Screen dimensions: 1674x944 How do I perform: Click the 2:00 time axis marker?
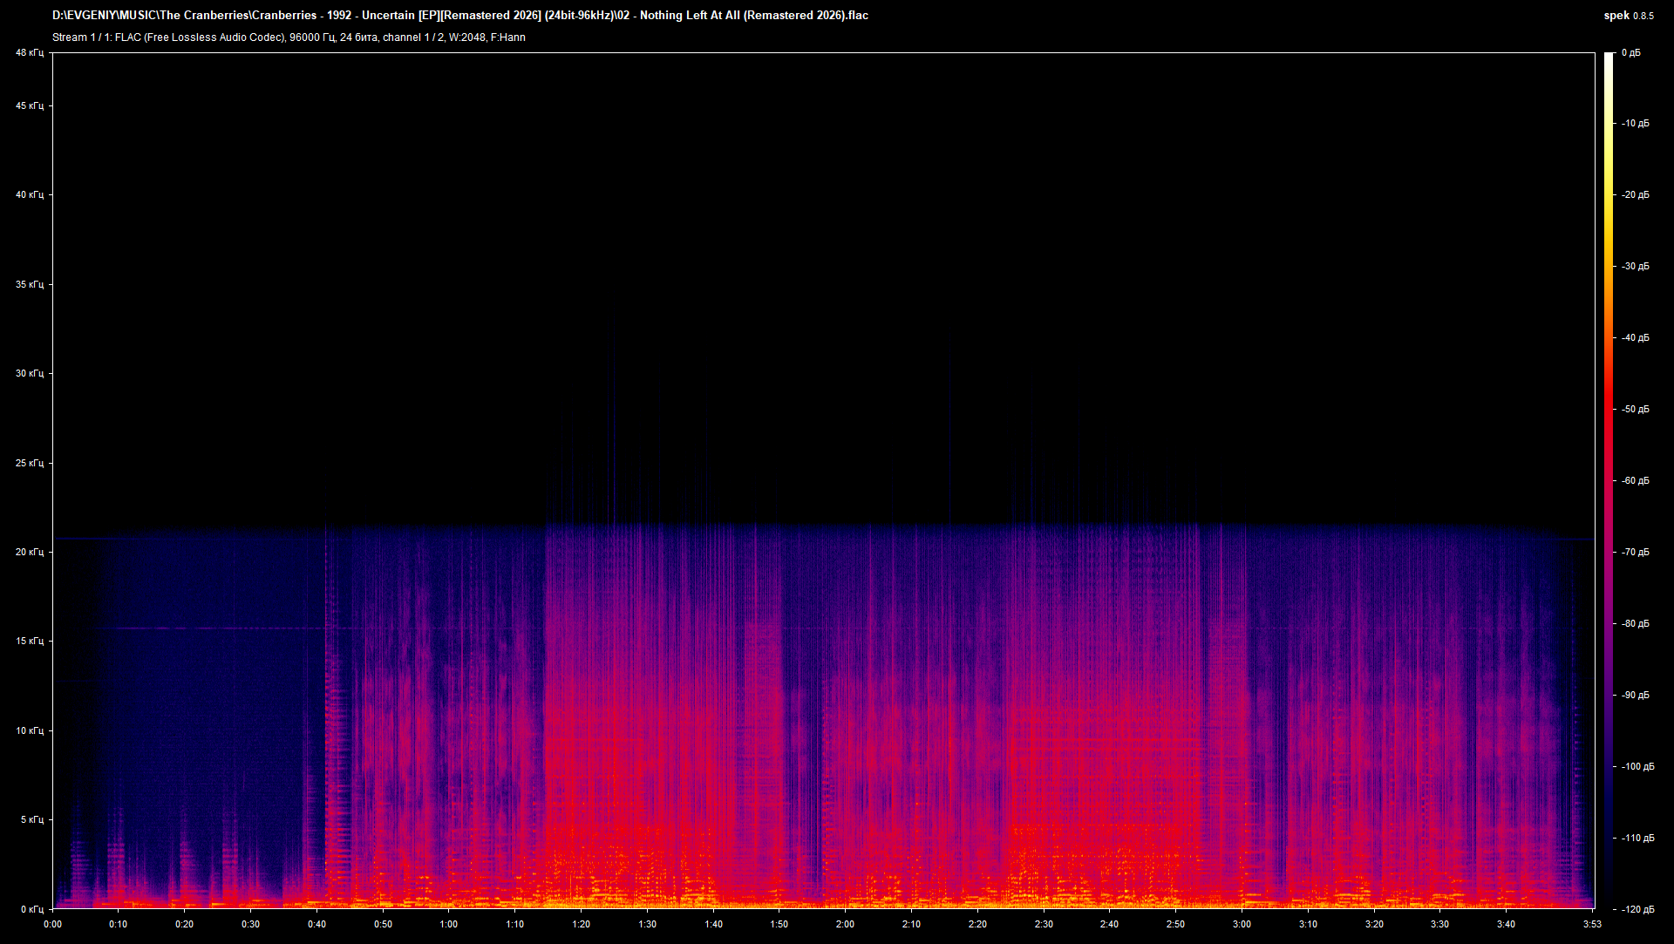[845, 924]
